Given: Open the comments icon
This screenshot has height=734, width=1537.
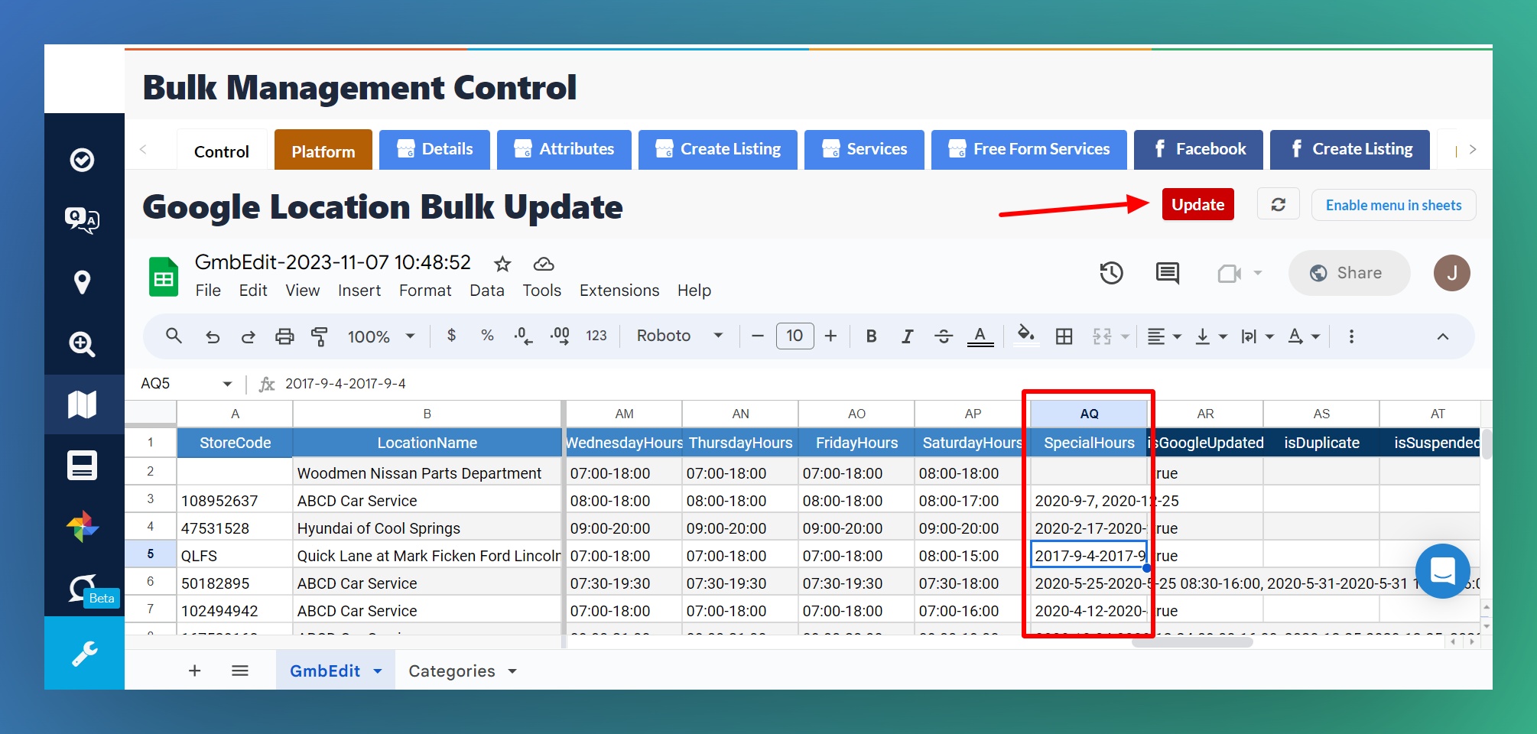Looking at the screenshot, I should tap(1168, 273).
